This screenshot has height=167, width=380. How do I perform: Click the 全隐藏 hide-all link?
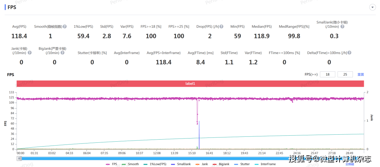[349, 164]
